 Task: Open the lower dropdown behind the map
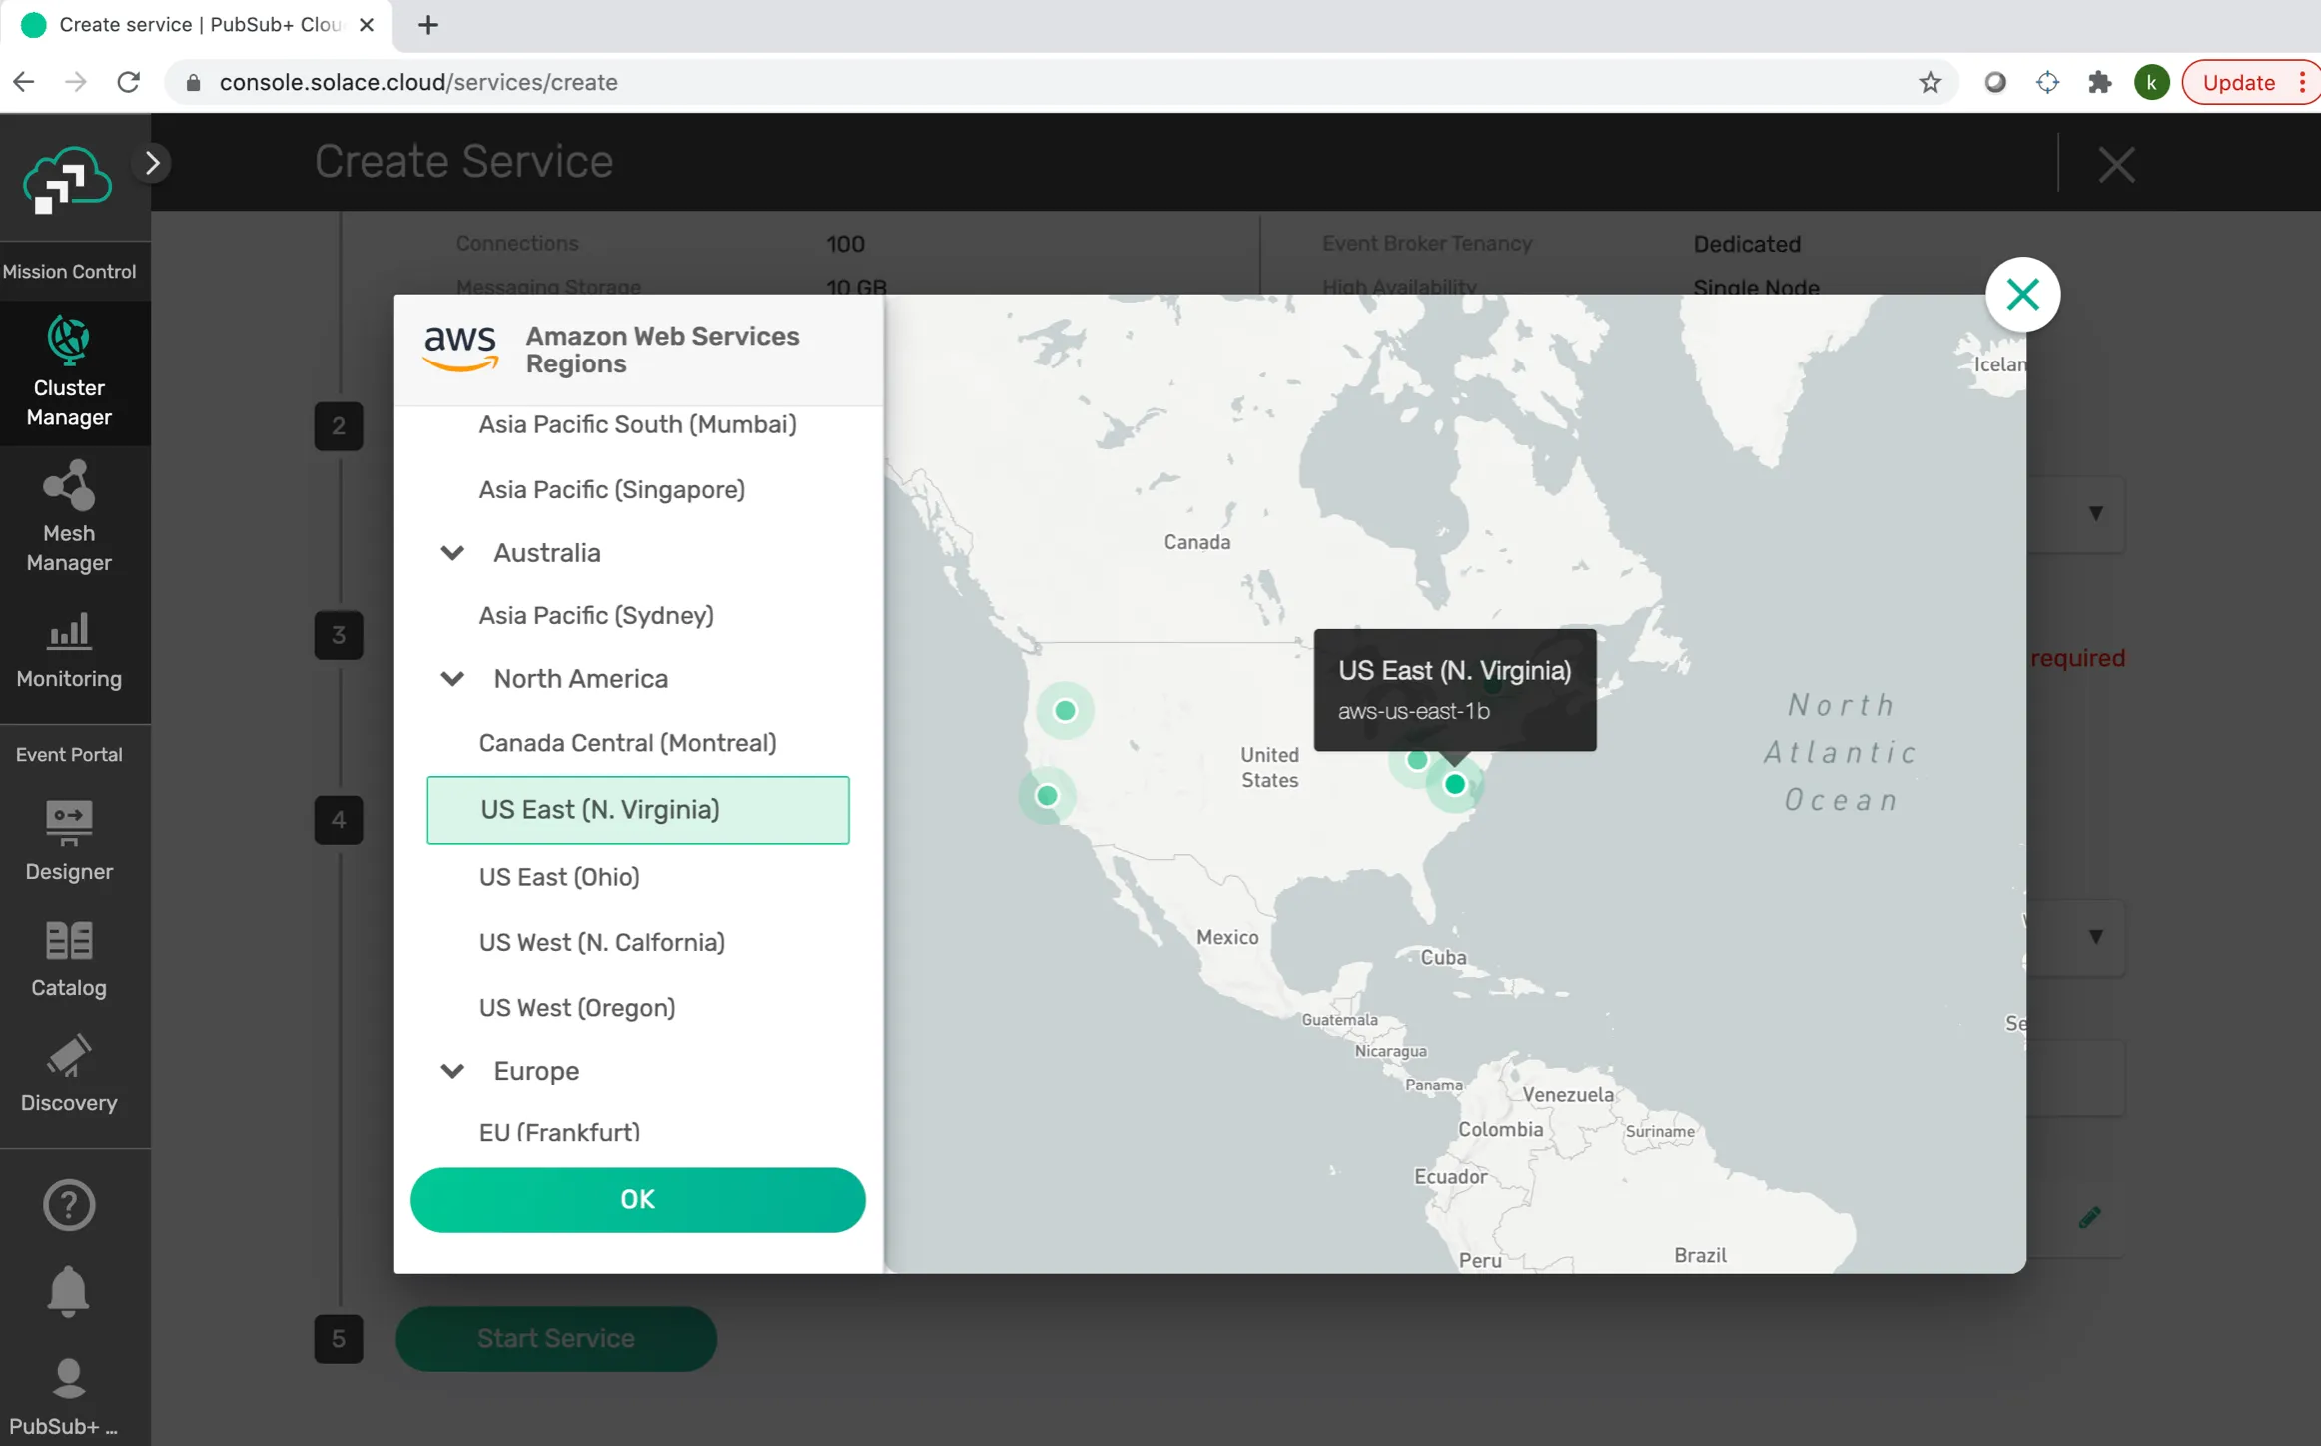pos(2096,936)
